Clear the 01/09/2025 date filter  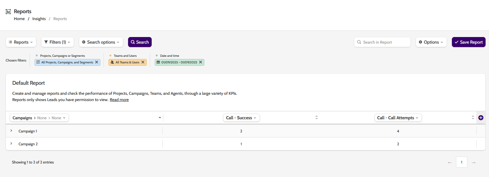tap(200, 62)
